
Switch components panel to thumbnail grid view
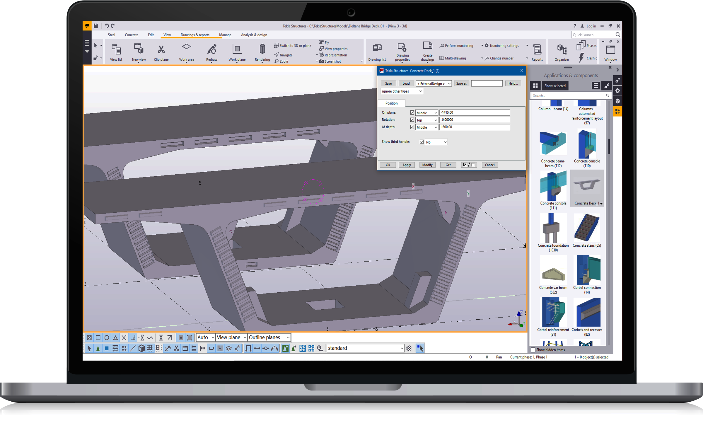click(535, 86)
